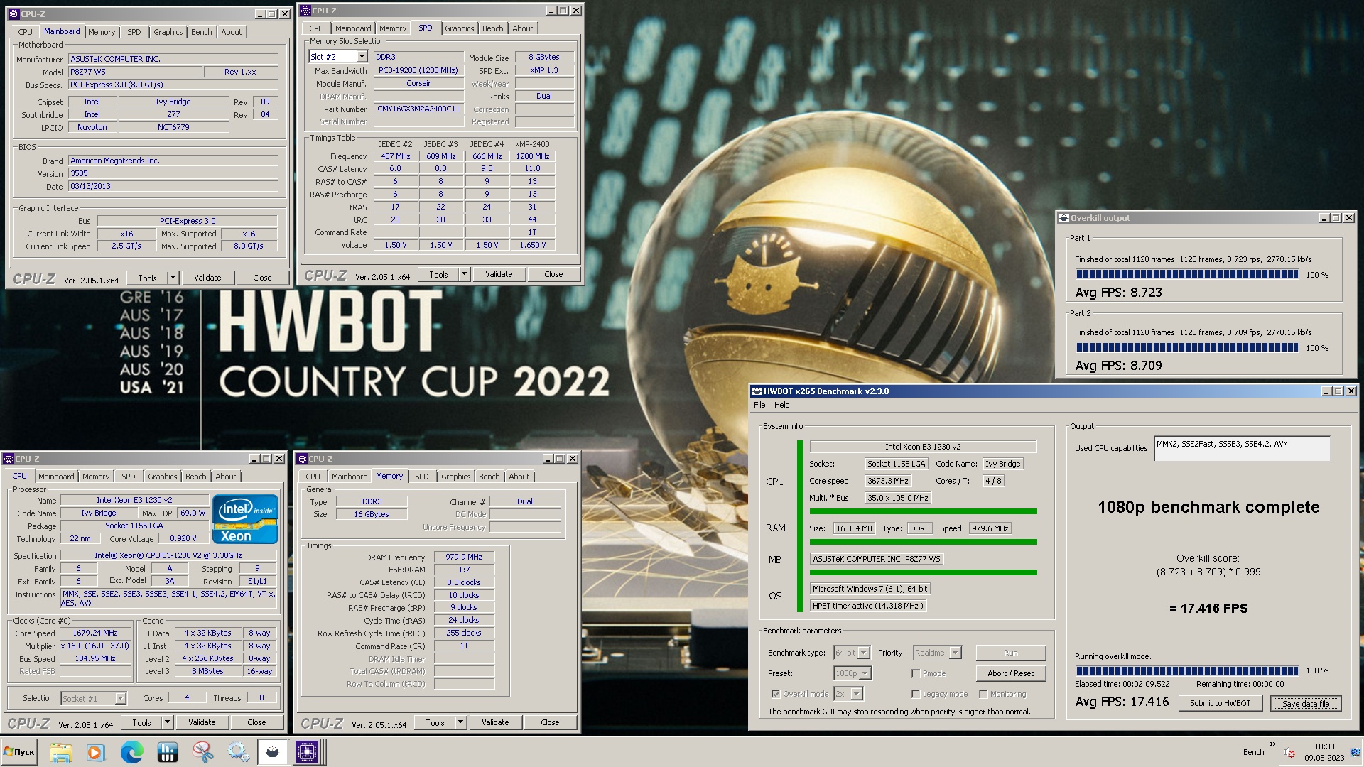
Task: Switch to Bench tab in CPU tab window
Action: point(196,477)
